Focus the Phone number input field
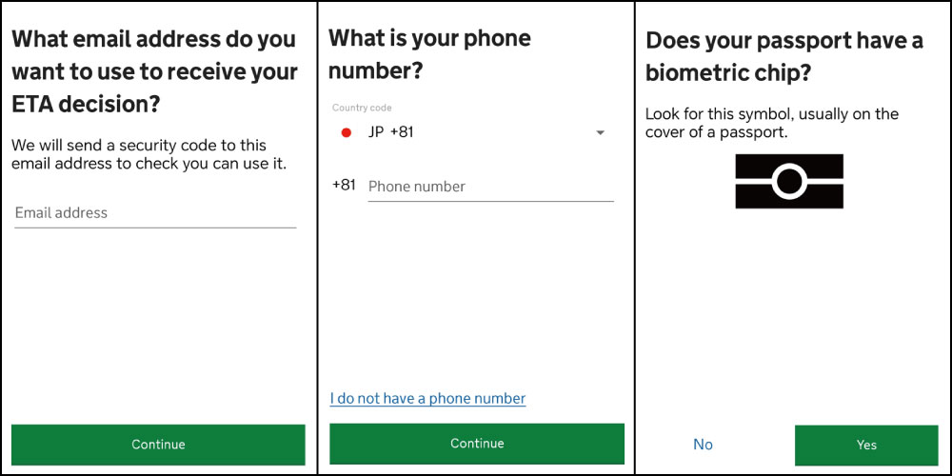952x476 pixels. coord(490,187)
